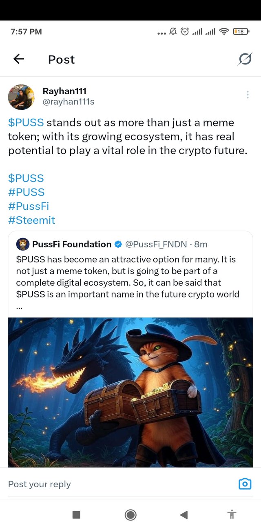Open the cat and dragon image
Image resolution: width=261 pixels, height=530 pixels.
pyautogui.click(x=130, y=392)
